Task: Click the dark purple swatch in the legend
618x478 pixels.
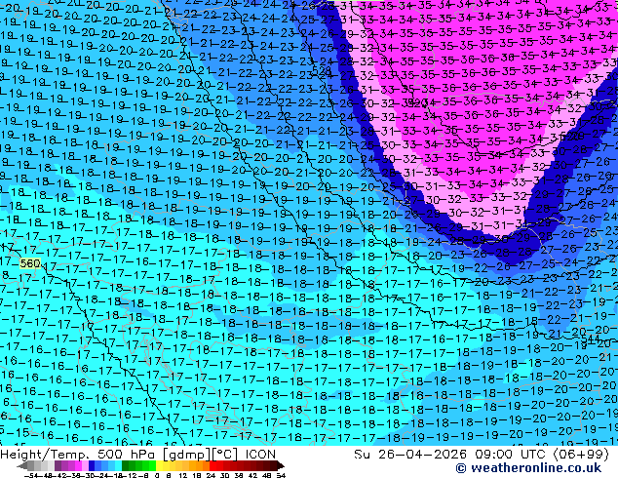Action: click(x=58, y=465)
